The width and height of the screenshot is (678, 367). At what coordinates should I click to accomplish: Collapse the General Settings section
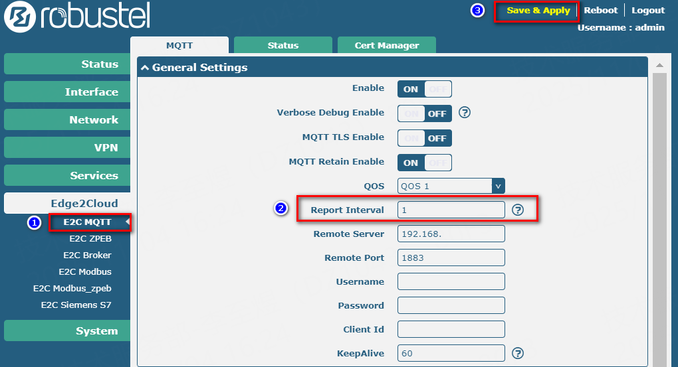point(145,68)
